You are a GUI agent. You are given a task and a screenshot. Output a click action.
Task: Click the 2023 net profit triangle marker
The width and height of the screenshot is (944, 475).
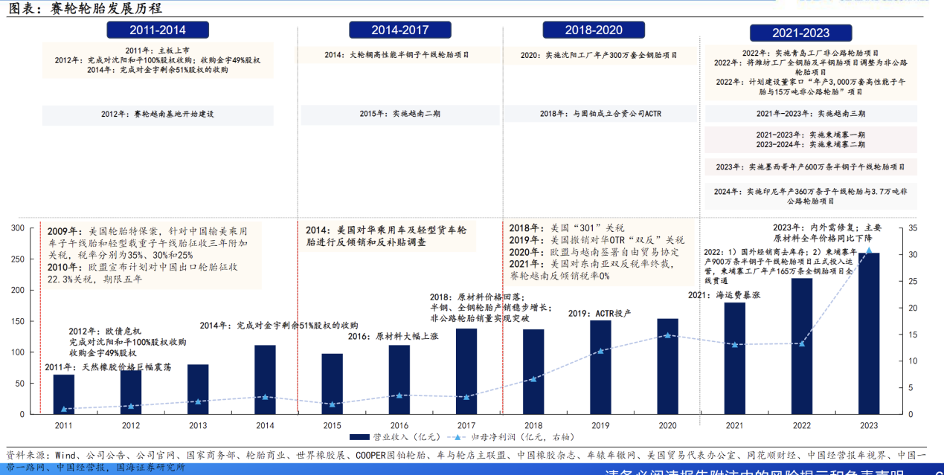point(869,251)
